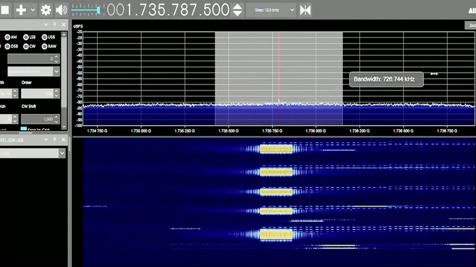Click the 1.736 000 G frequency axis label

(x=316, y=131)
